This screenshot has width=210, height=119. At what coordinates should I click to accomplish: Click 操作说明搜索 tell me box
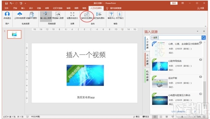click(116, 8)
